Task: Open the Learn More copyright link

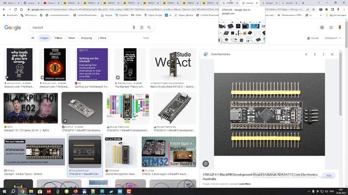Action: (x=245, y=184)
